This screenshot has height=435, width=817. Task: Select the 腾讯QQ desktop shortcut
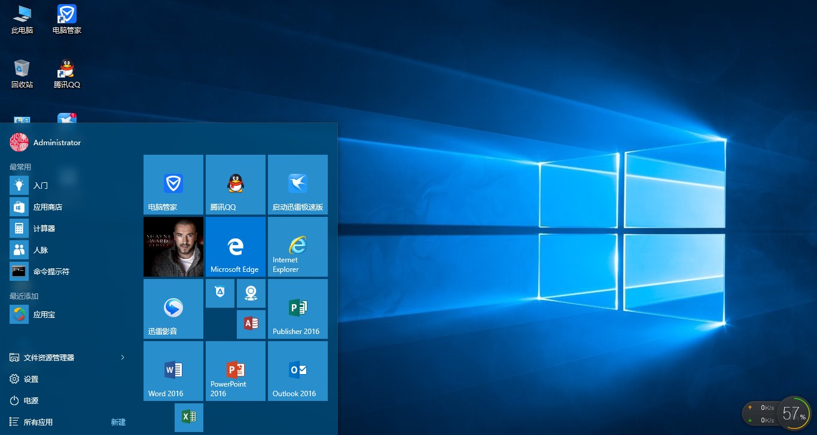(x=67, y=74)
